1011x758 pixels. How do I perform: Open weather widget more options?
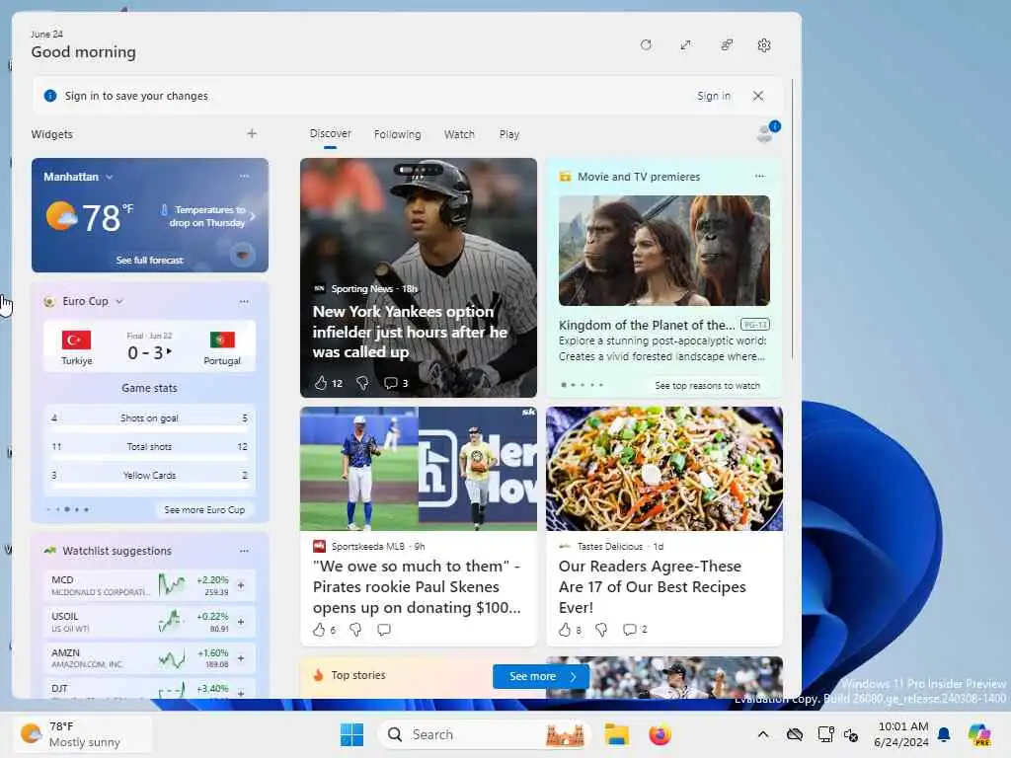(x=245, y=176)
